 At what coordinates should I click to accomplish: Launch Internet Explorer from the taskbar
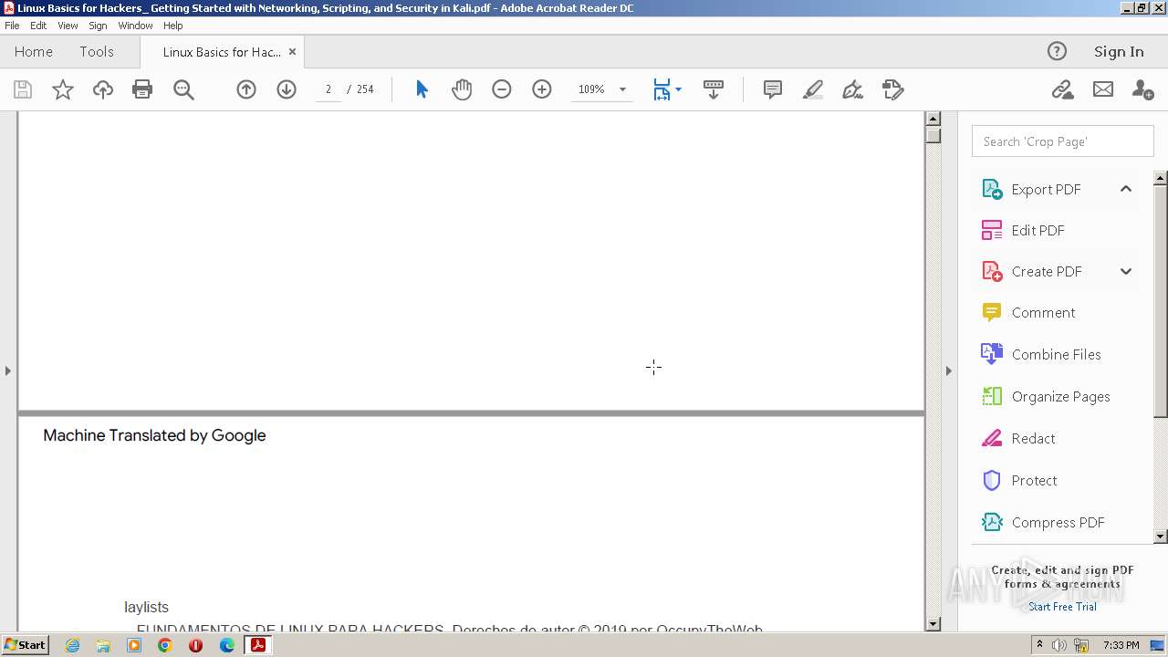72,645
